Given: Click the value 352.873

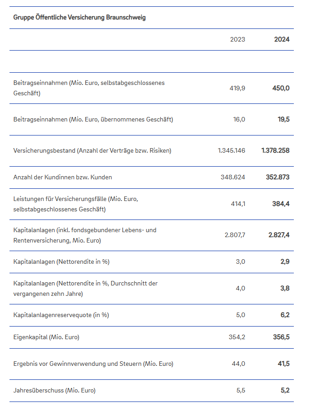Looking at the screenshot, I should coord(278,177).
